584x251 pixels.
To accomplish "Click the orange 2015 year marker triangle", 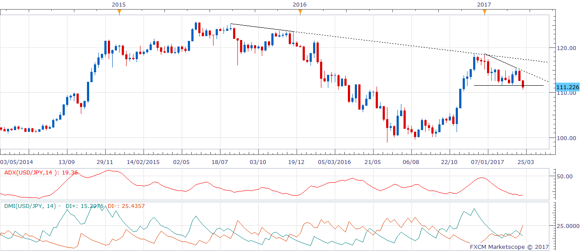I will (x=119, y=12).
